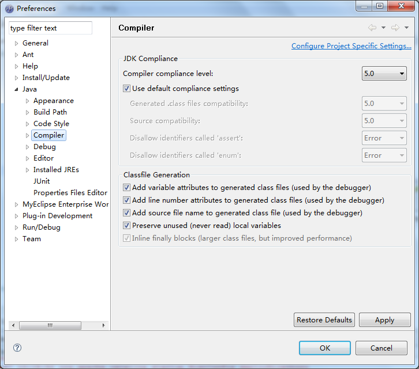Expand the Appearance tree node
Viewport: 419px width, 369px height.
27,101
